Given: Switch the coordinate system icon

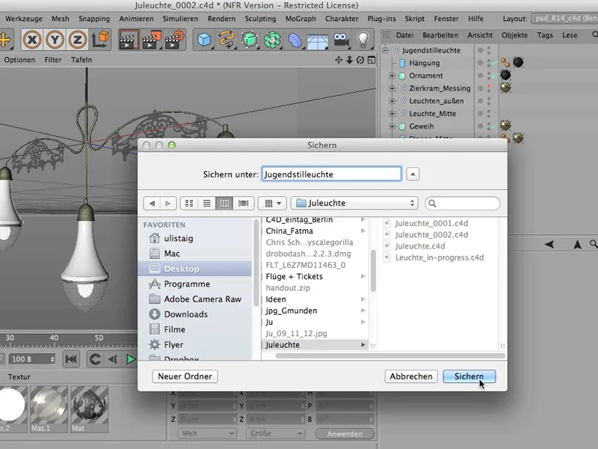Looking at the screenshot, I should (101, 40).
